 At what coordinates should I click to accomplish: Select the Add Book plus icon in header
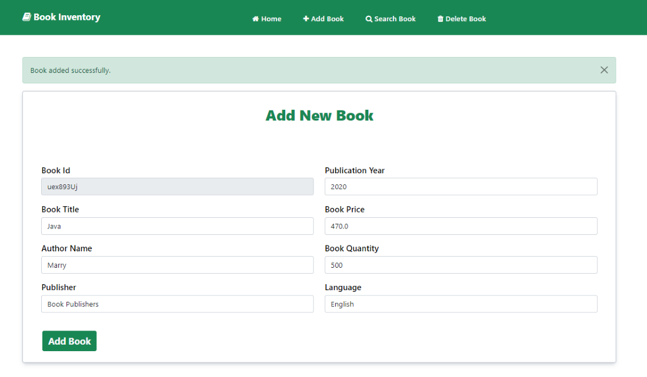click(x=306, y=18)
